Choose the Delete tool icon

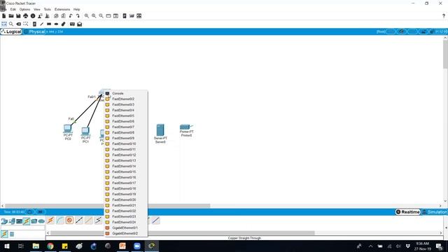(19, 24)
